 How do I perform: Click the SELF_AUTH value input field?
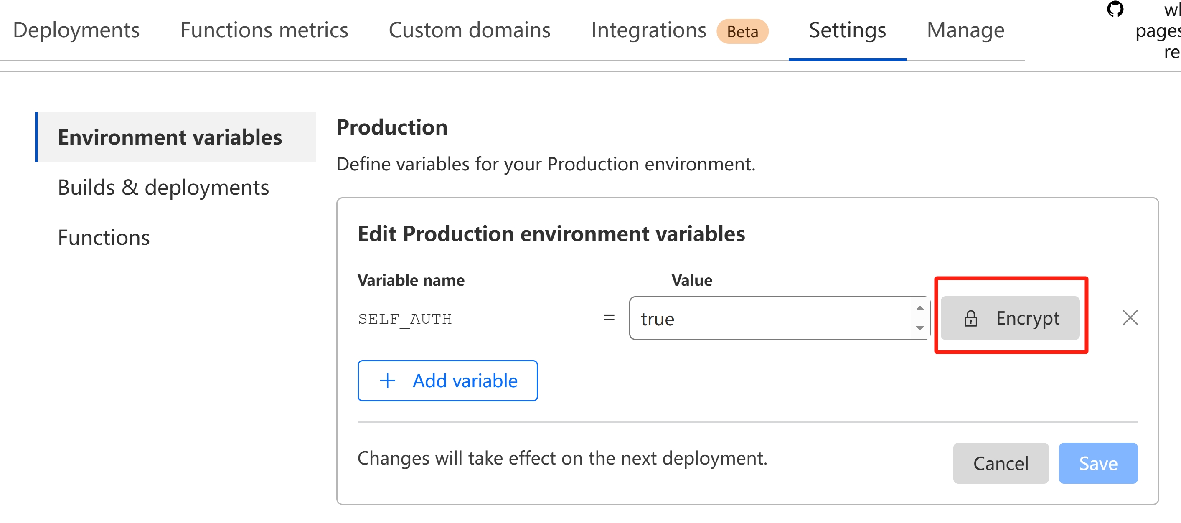tap(779, 318)
